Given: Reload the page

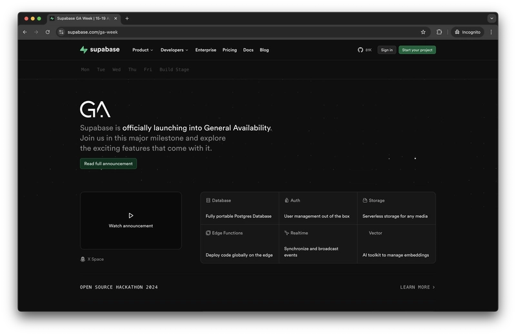Looking at the screenshot, I should [48, 32].
